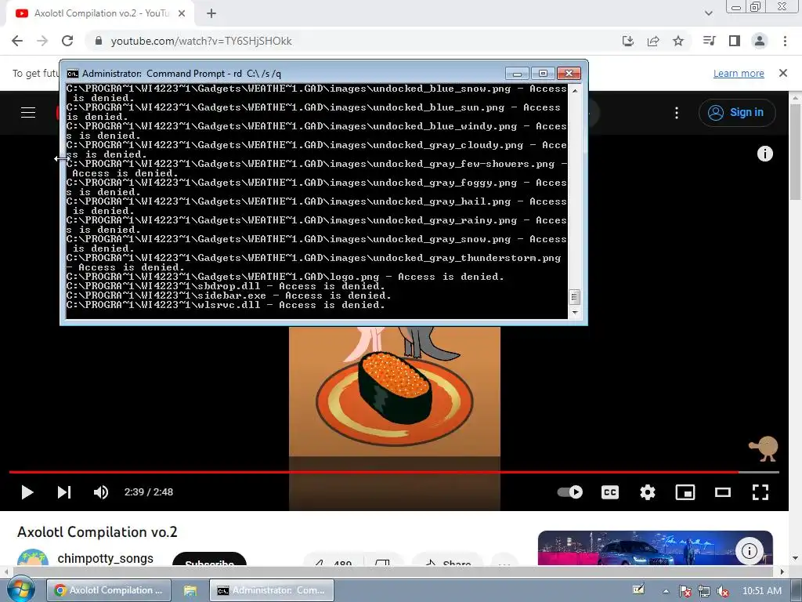802x602 pixels.
Task: Install app icon in address bar
Action: coord(627,41)
